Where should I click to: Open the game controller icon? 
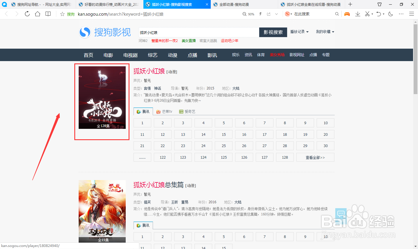click(347, 14)
